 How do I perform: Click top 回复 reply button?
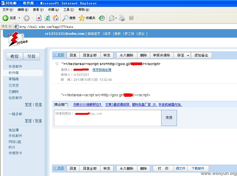coord(73,55)
